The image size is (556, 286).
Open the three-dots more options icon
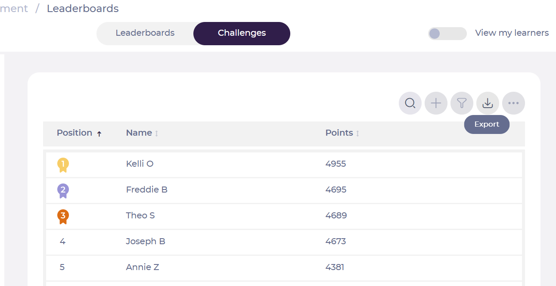point(513,103)
